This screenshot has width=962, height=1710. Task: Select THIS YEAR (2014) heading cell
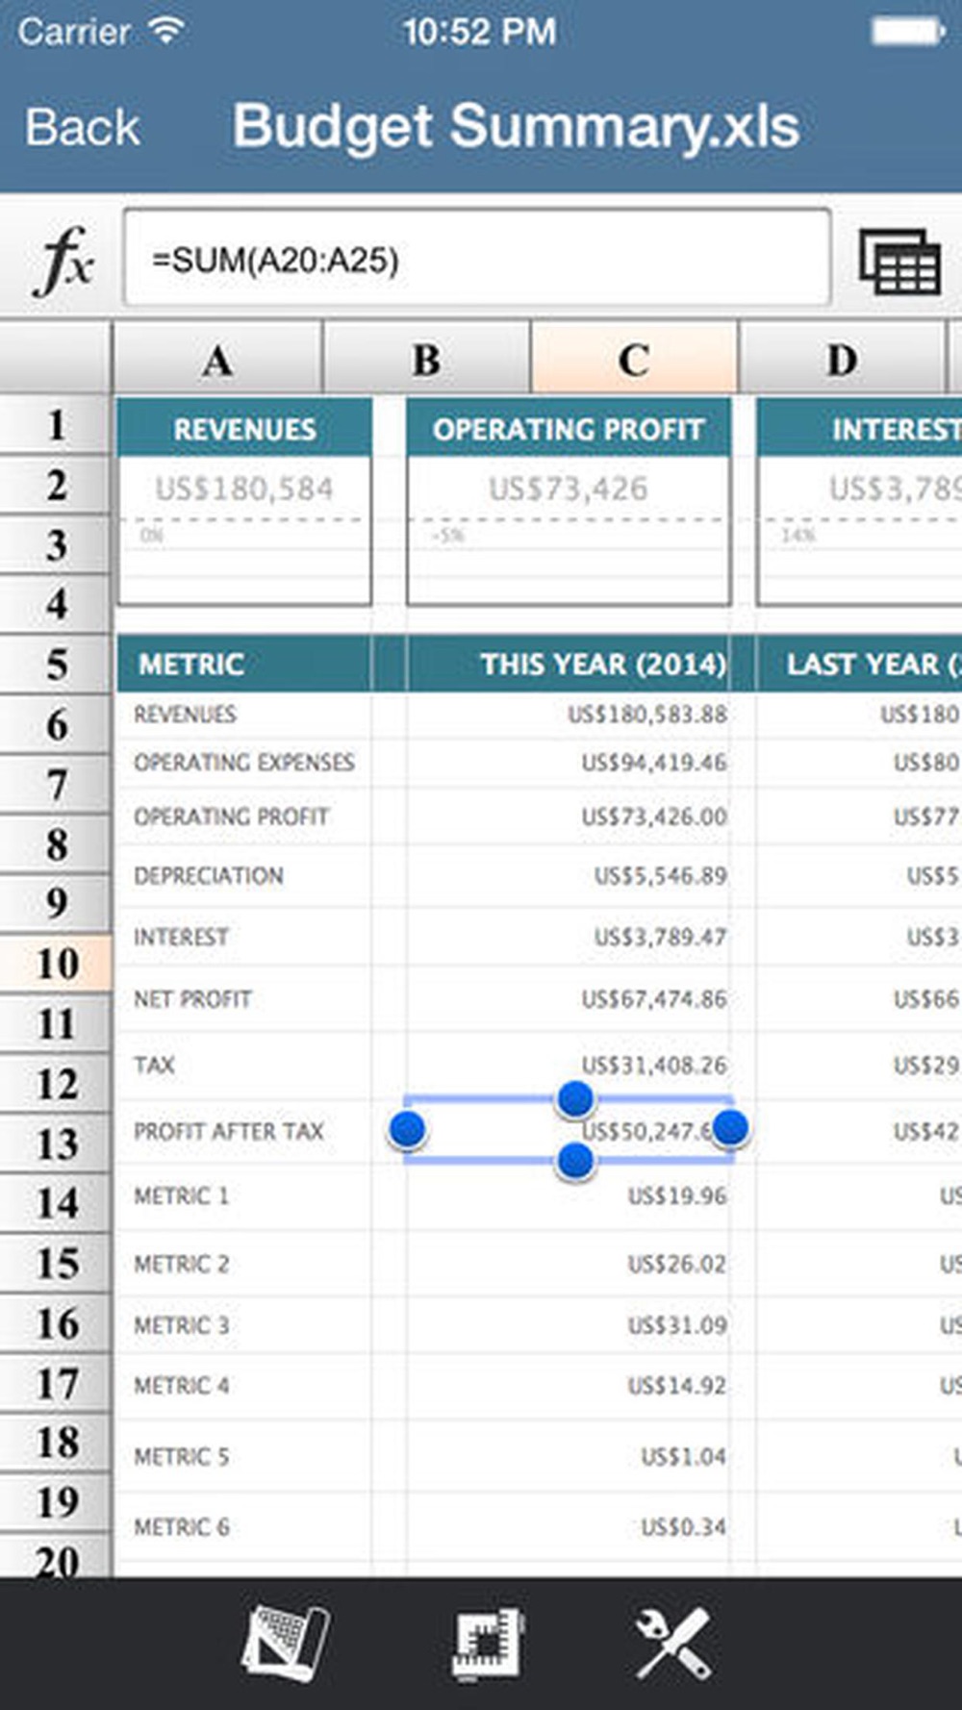click(x=569, y=664)
